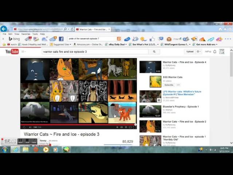Viewport: 233px width, 175px height.
Task: Focus the YouTube search field
Action: (x=95, y=52)
